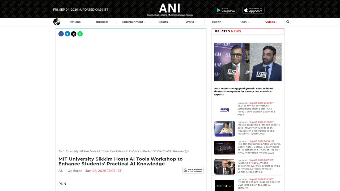Viewport: 340px width, 191px height.
Task: Click the FRI, SEP 04, 2026 date text
Action: (x=65, y=10)
